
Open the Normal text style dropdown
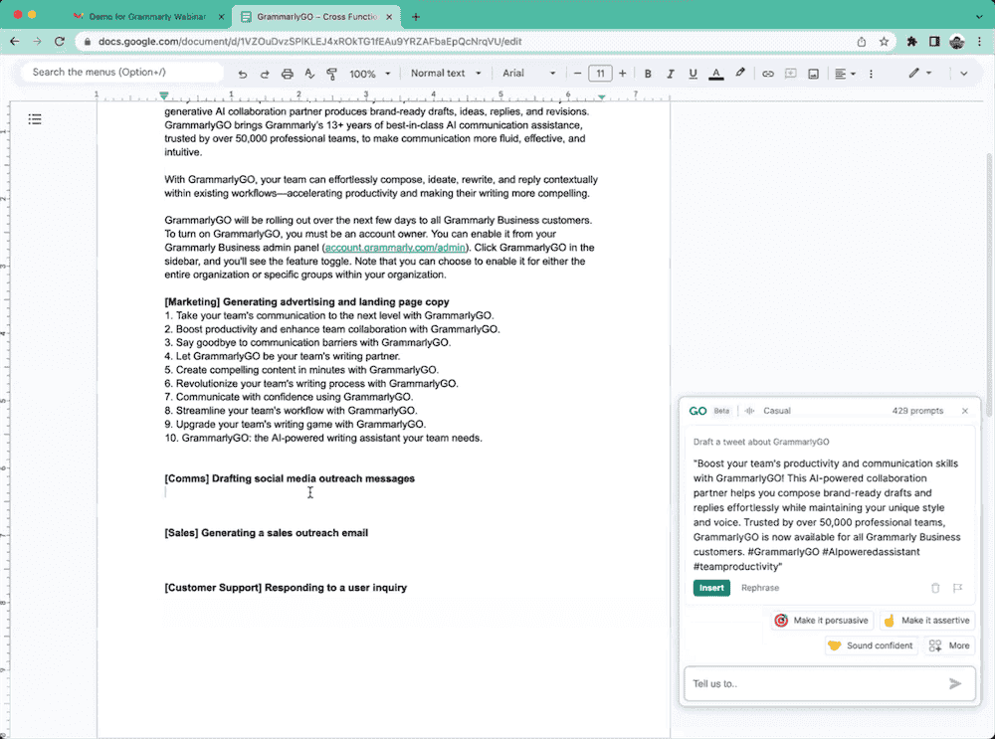[x=445, y=74]
